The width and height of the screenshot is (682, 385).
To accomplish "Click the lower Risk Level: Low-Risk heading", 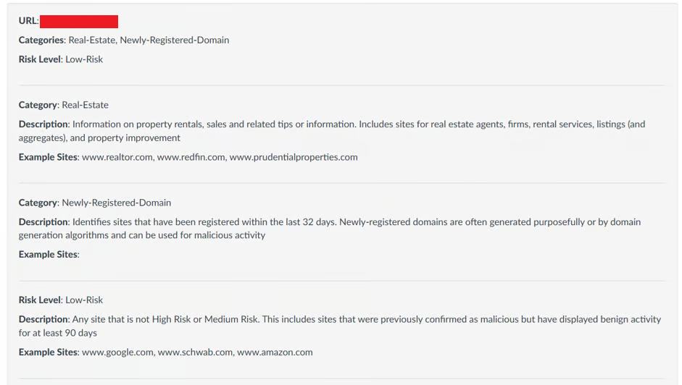I will [x=61, y=300].
